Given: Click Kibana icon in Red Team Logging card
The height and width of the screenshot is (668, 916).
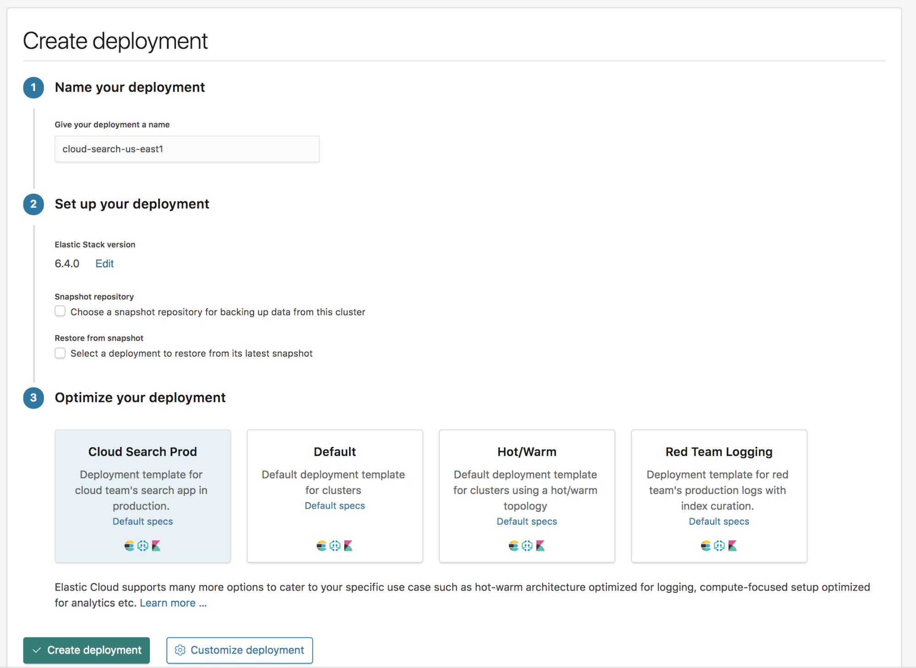Looking at the screenshot, I should (x=733, y=546).
